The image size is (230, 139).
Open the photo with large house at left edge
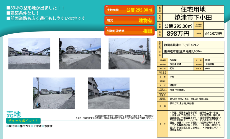tap(109, 93)
